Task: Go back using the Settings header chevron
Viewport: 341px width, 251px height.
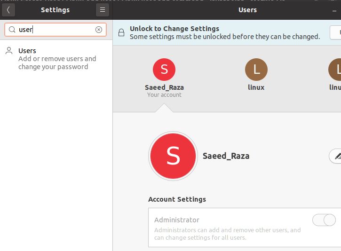Action: click(x=8, y=10)
